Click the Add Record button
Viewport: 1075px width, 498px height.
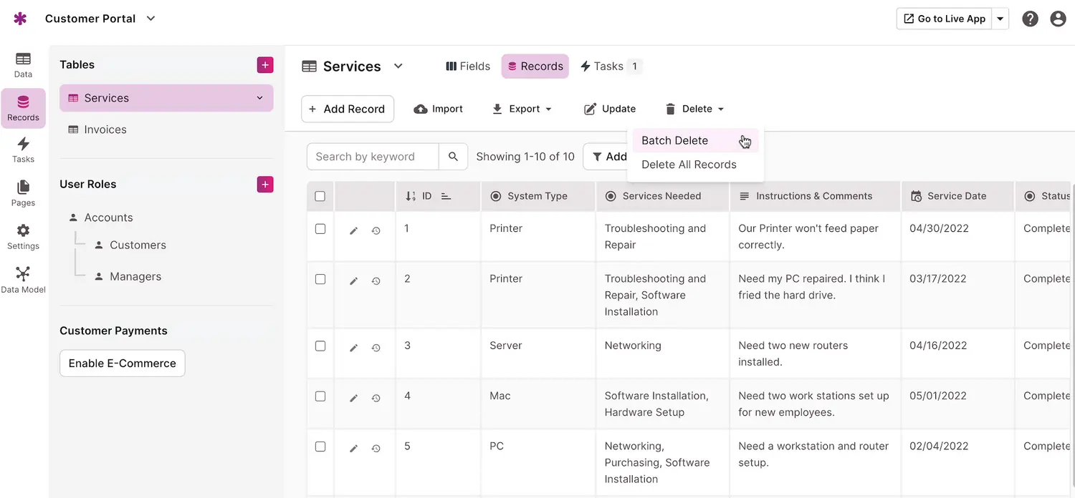(348, 109)
